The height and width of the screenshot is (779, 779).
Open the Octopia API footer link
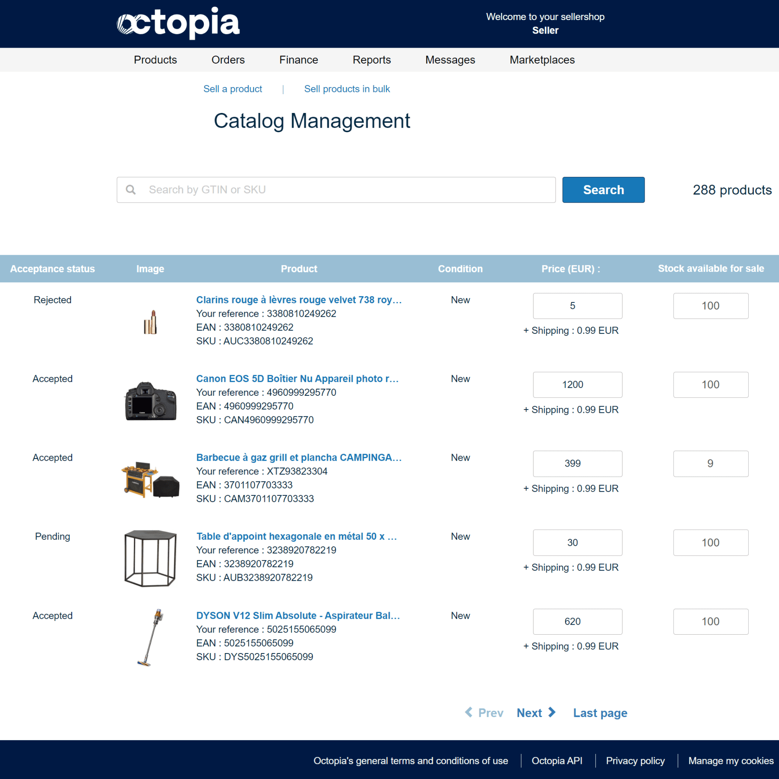[557, 761]
